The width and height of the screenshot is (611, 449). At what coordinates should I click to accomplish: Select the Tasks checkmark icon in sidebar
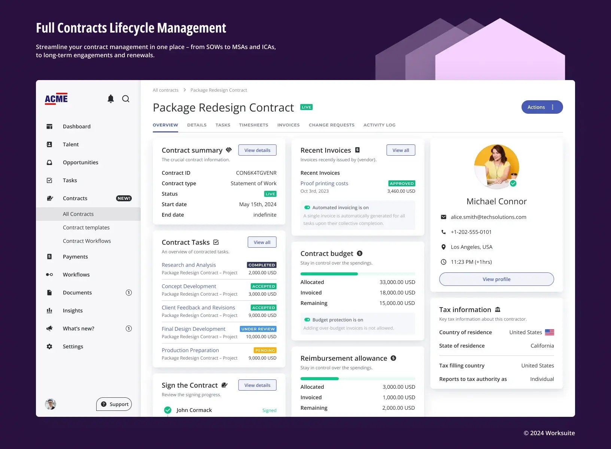49,180
